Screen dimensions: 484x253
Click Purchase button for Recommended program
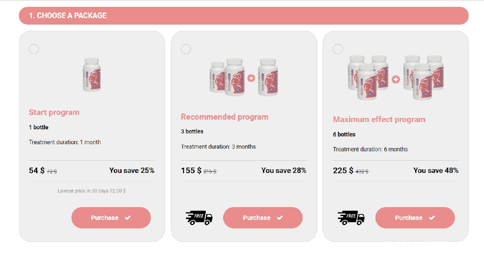coord(263,218)
